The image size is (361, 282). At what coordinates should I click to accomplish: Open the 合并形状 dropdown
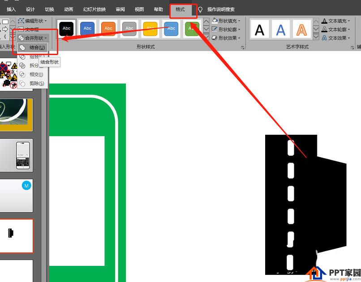32,38
